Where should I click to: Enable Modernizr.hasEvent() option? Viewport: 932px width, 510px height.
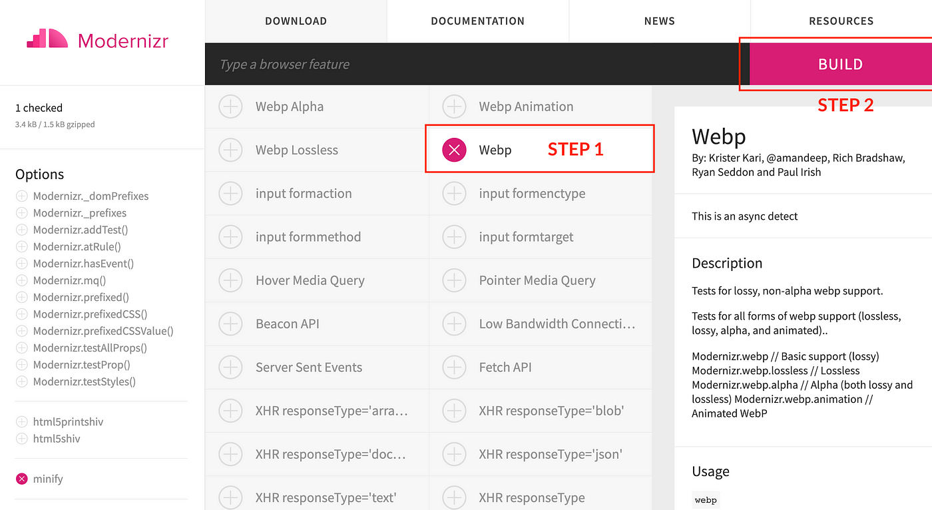(21, 264)
